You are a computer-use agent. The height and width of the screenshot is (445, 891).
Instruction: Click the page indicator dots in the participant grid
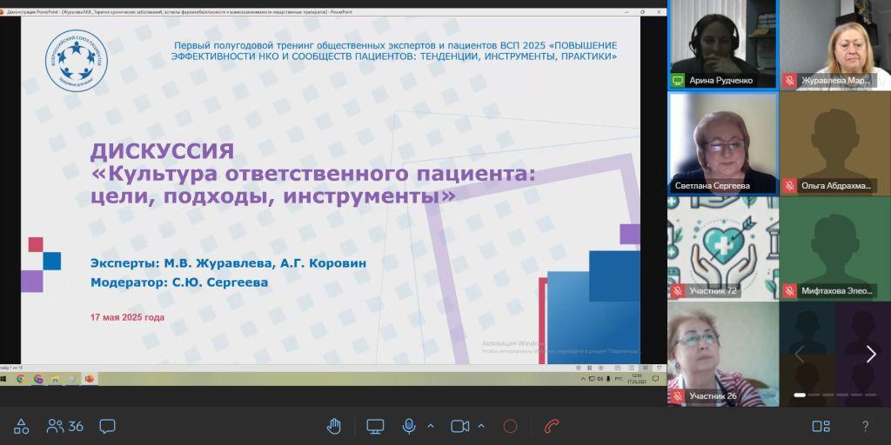[834, 395]
